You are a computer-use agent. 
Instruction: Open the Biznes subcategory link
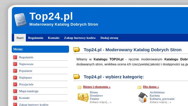tap(94, 92)
